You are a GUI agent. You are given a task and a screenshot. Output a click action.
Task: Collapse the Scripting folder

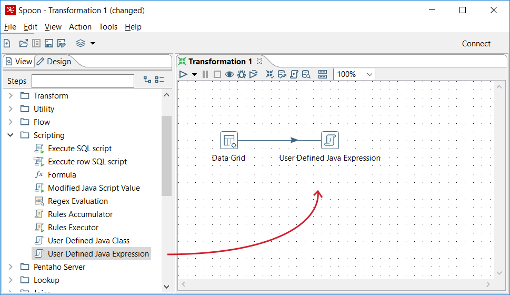click(11, 135)
